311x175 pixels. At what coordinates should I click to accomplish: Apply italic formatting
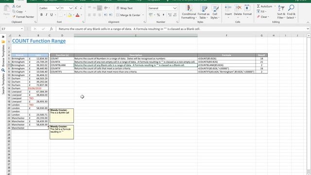pos(47,15)
